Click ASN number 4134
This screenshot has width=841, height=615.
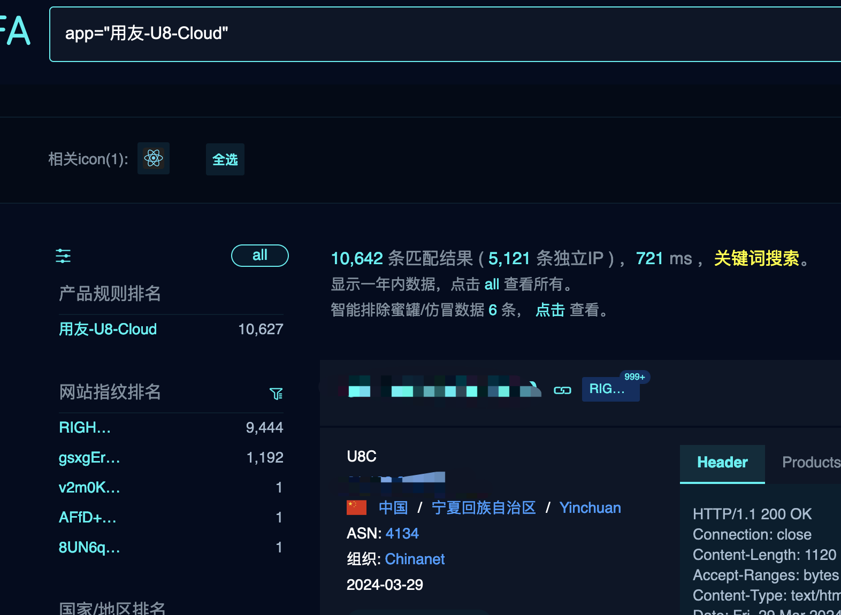click(402, 533)
